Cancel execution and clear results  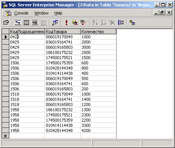pyautogui.click(x=75, y=23)
